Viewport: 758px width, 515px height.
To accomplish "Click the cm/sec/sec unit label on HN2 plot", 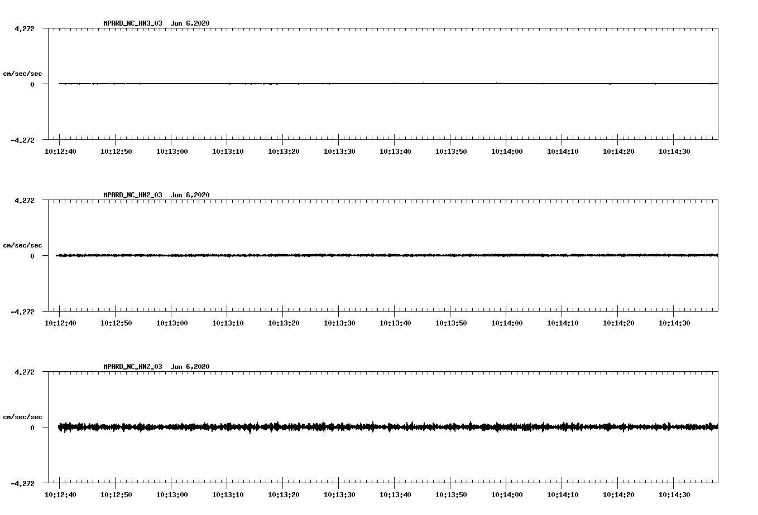I will pyautogui.click(x=22, y=245).
